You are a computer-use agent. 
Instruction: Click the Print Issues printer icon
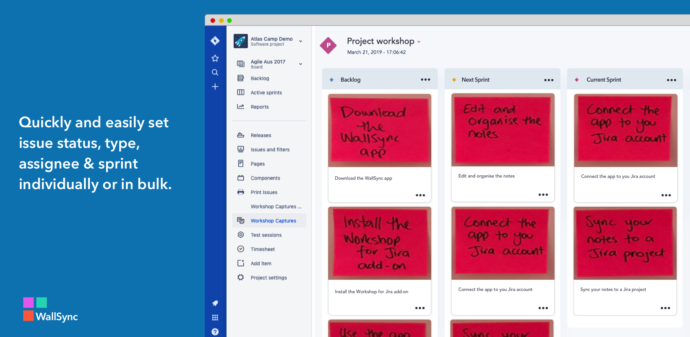(x=241, y=192)
